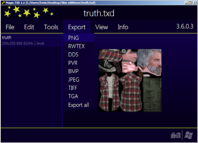The height and width of the screenshot is (143, 198).
Task: Export texture as BMP
Action: [x=79, y=71]
